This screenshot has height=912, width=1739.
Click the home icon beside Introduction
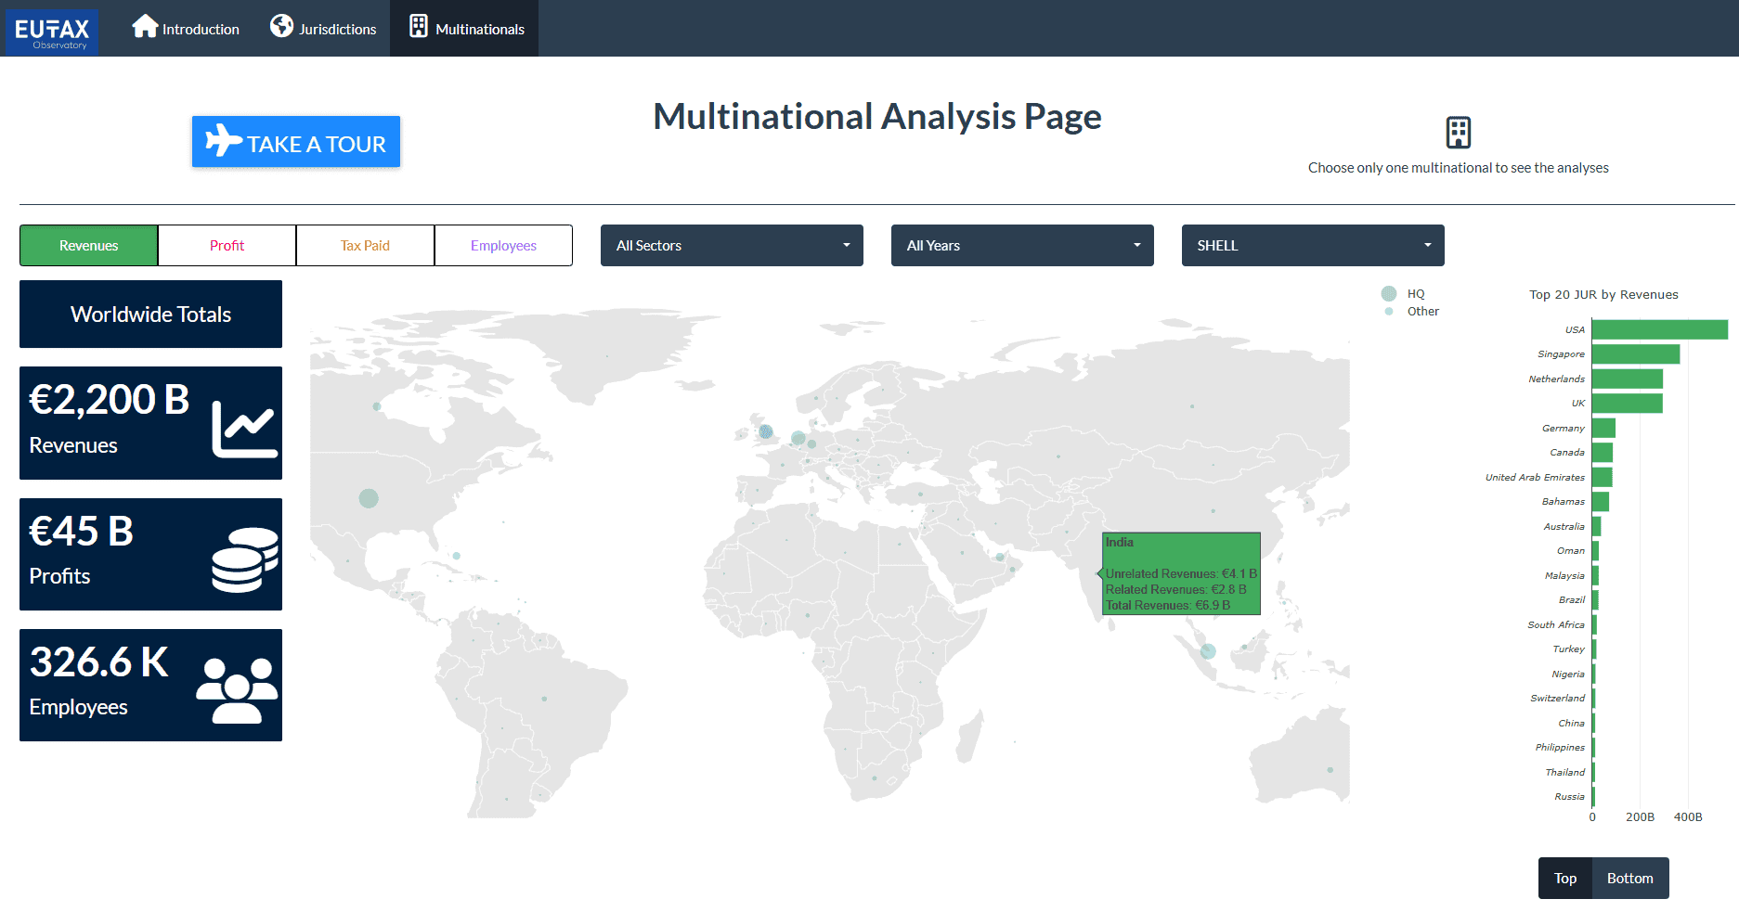pos(145,27)
